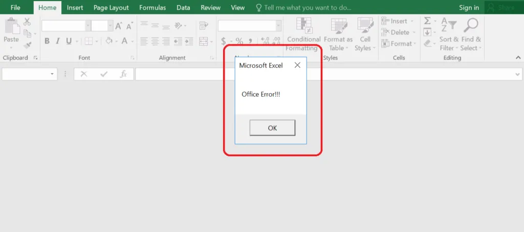Toggle Italic formatting
524x232 pixels.
click(57, 41)
